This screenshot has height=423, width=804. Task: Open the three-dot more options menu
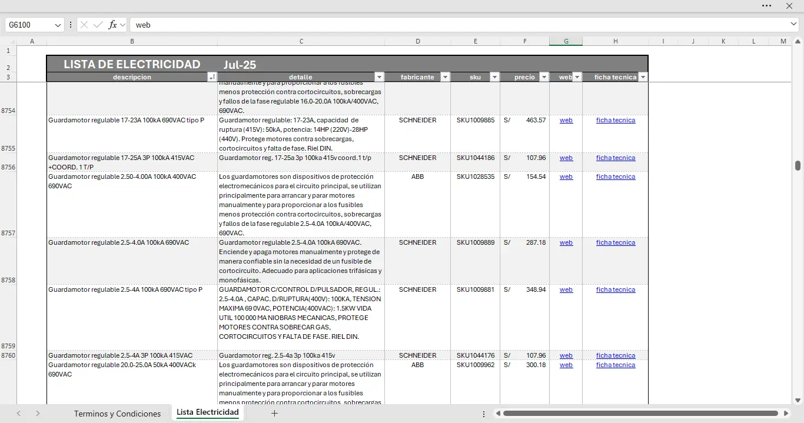766,6
